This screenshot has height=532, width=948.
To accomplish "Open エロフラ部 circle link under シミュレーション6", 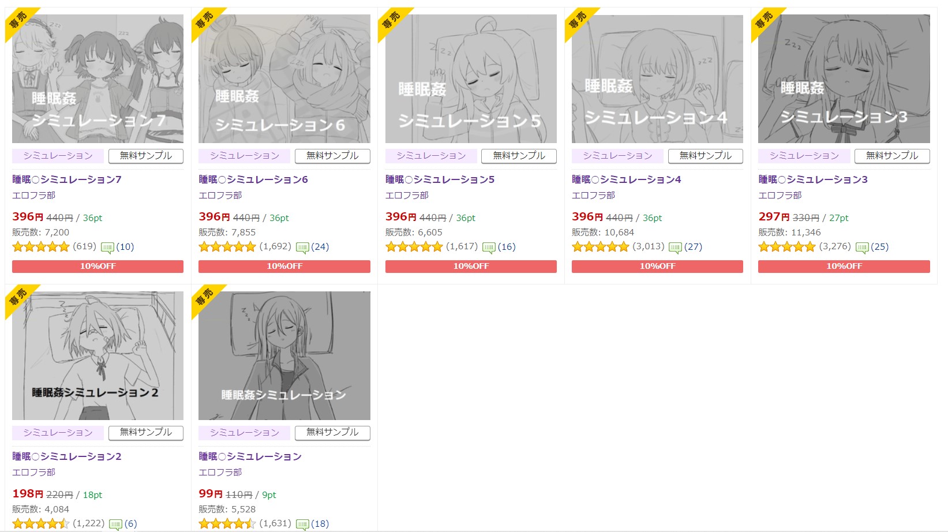I will (x=220, y=196).
